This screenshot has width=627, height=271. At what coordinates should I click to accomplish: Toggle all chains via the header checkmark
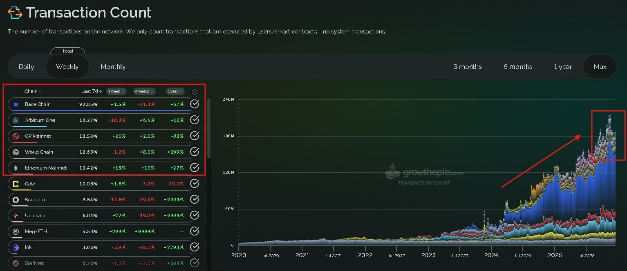(x=195, y=91)
